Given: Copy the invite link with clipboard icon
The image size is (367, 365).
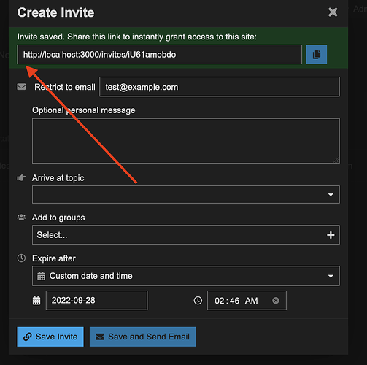Looking at the screenshot, I should 316,54.
